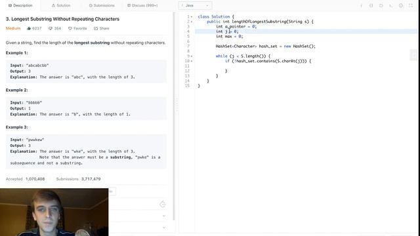Click the Medium difficulty label
The height and width of the screenshot is (236, 420).
point(13,28)
